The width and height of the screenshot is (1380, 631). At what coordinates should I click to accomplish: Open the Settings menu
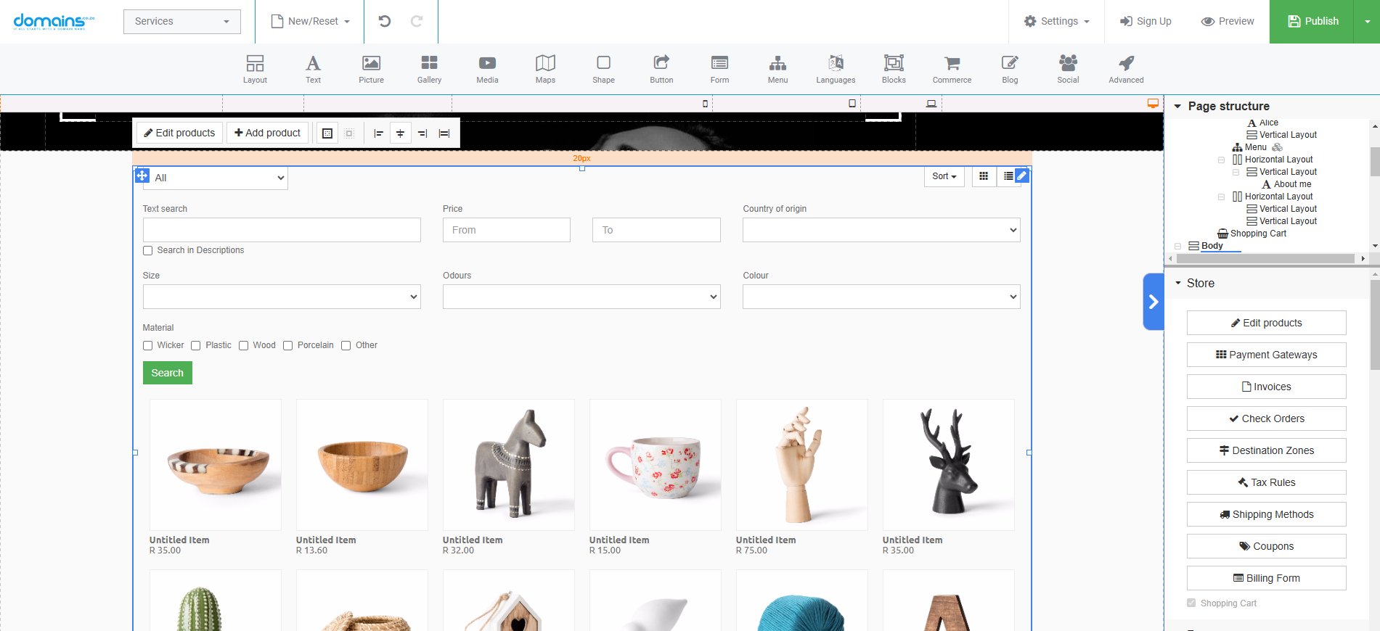1056,21
